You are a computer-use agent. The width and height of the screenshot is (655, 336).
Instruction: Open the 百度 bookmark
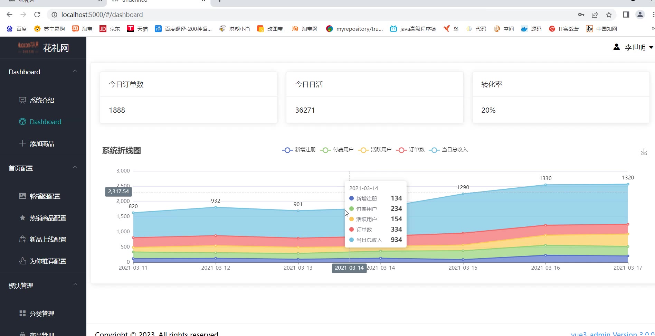17,29
